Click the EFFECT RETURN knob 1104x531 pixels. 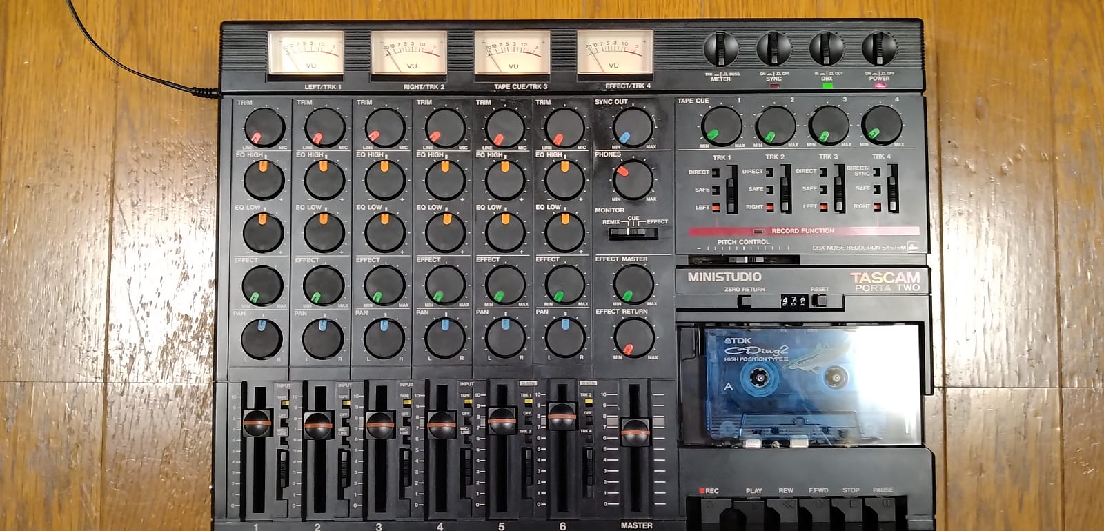(x=633, y=337)
